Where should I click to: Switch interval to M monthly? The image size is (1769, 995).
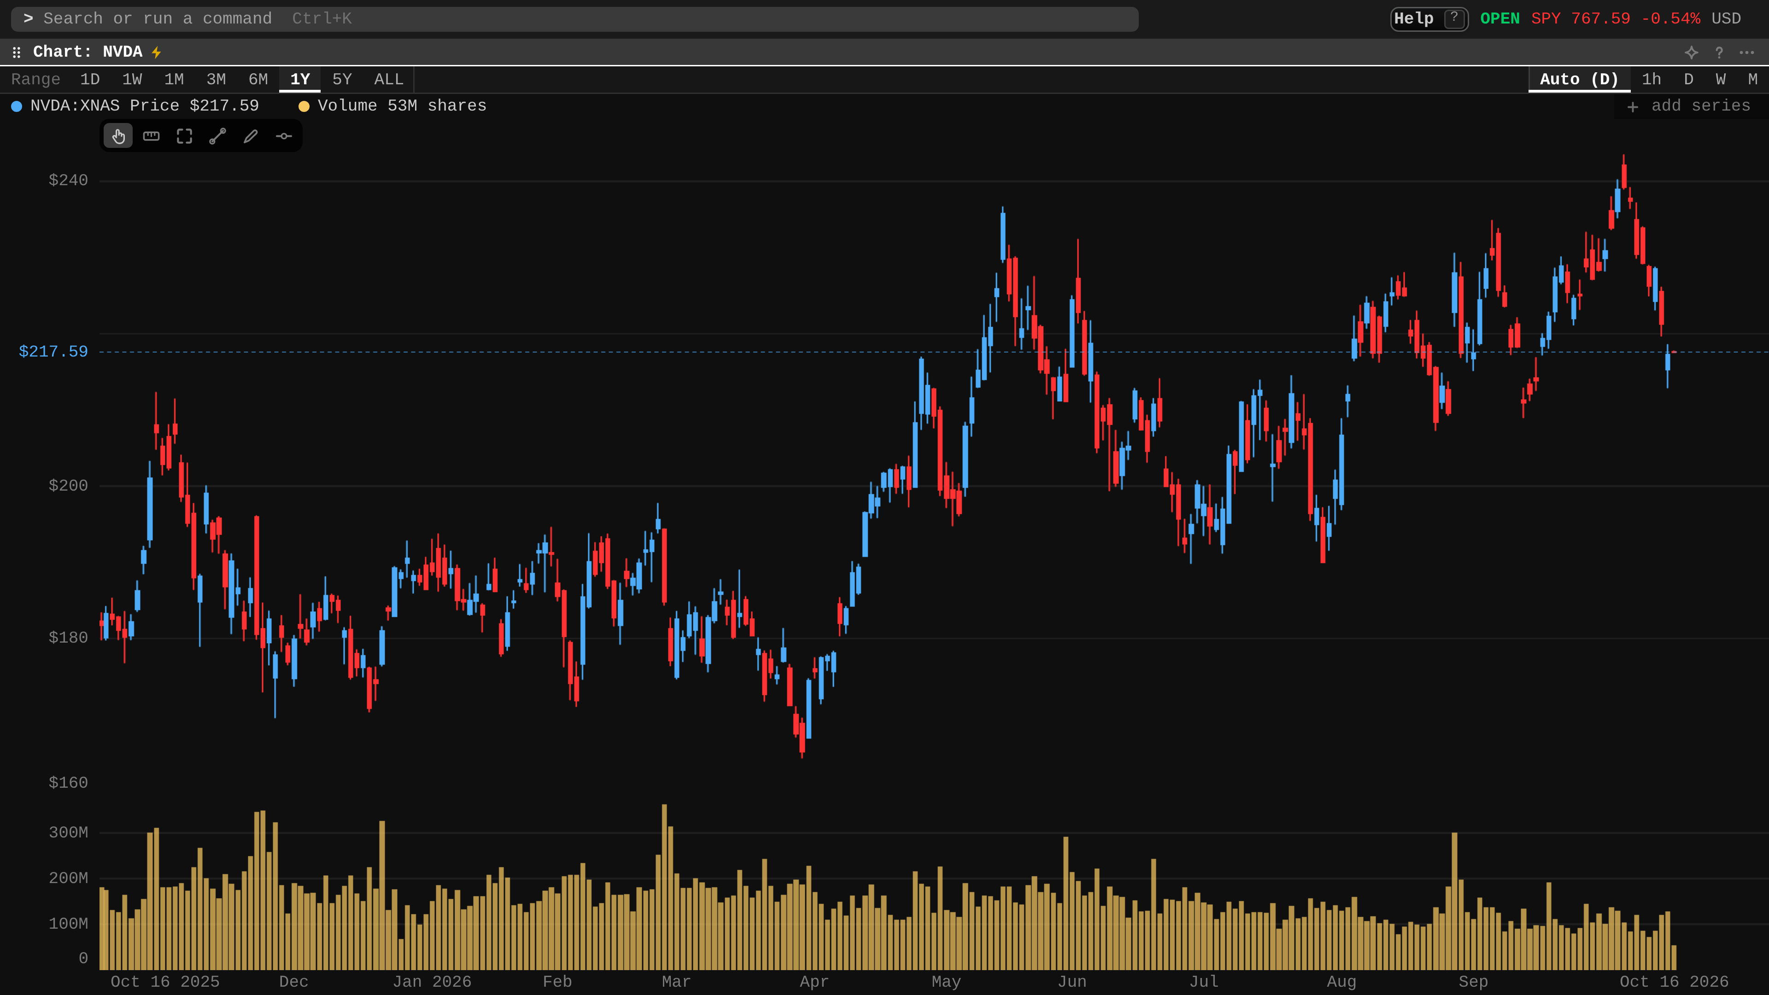[x=1752, y=79]
